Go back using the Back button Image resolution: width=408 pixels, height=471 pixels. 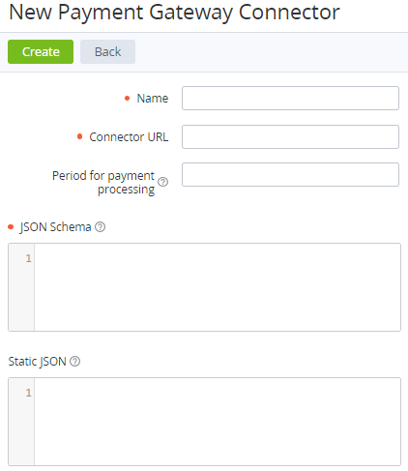pyautogui.click(x=107, y=52)
